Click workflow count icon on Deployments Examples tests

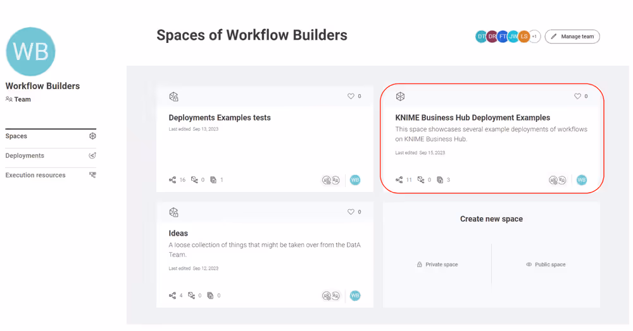coord(172,180)
